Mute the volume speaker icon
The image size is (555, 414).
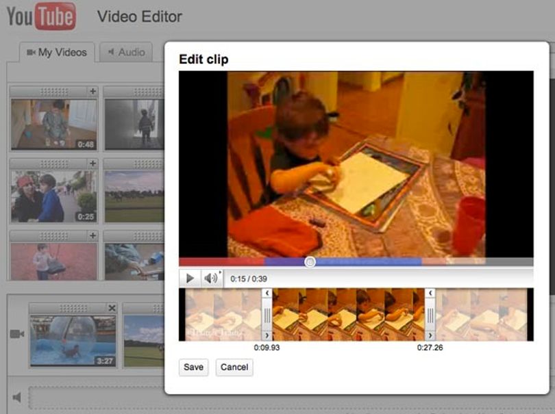pos(211,279)
